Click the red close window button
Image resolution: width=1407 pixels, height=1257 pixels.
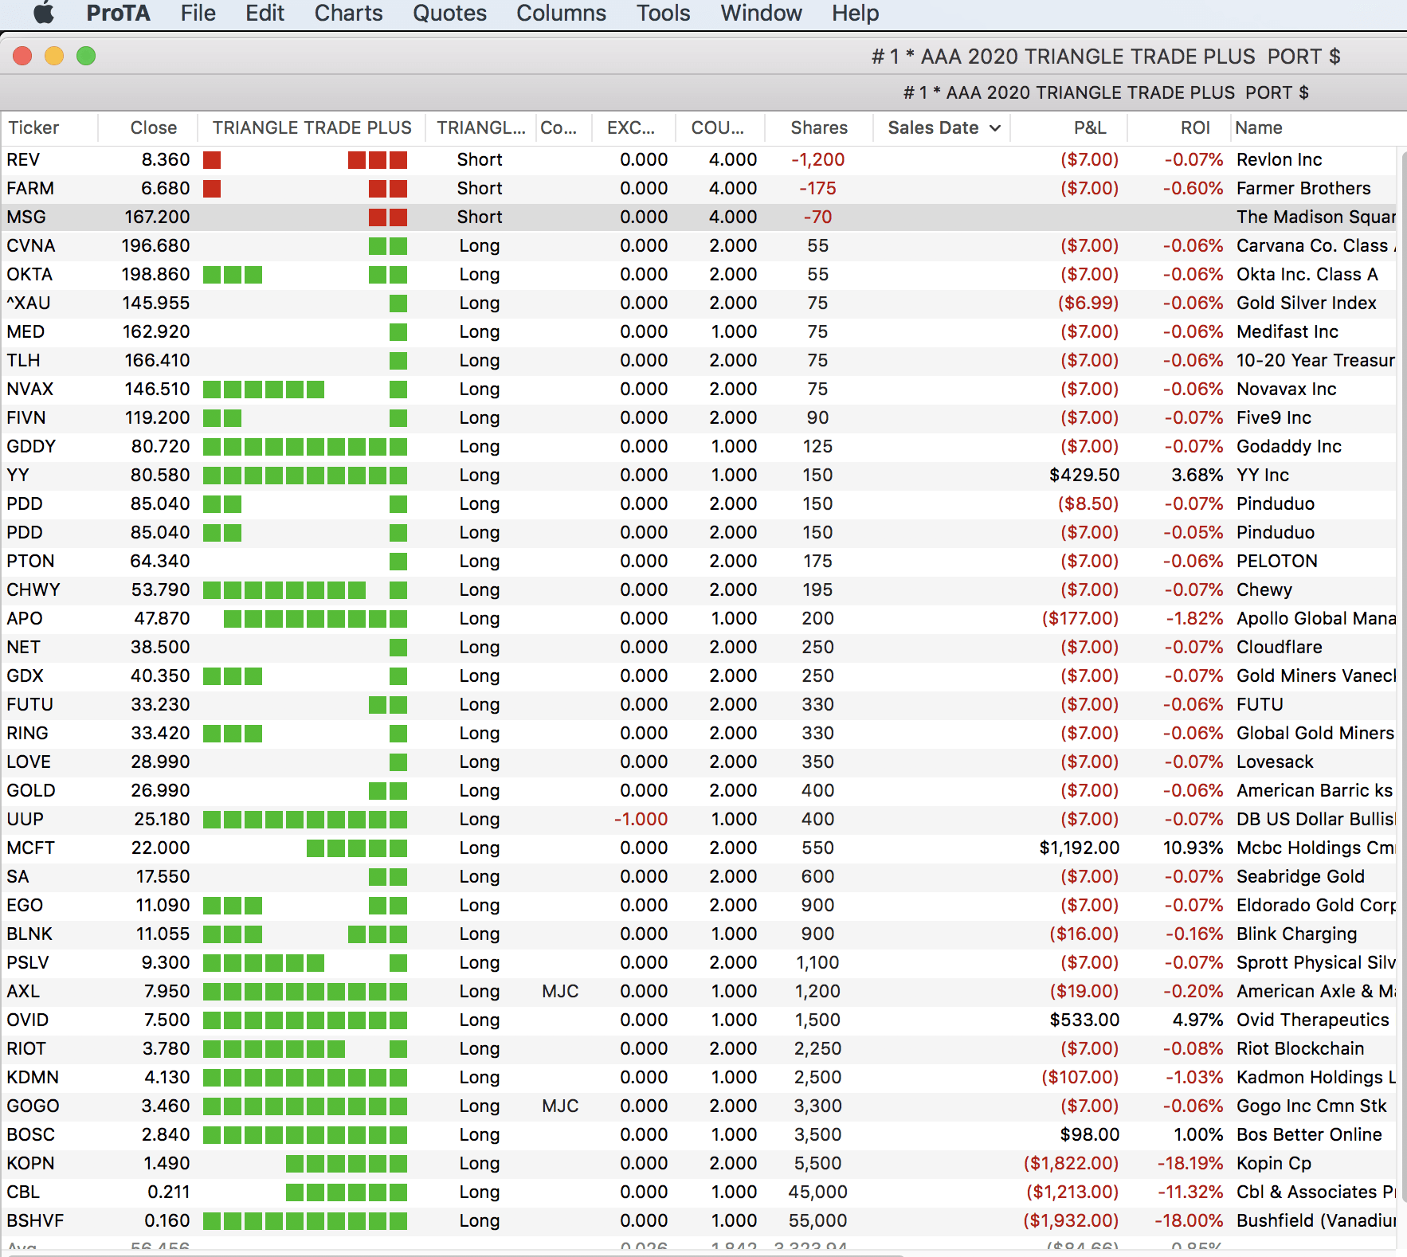(x=22, y=56)
